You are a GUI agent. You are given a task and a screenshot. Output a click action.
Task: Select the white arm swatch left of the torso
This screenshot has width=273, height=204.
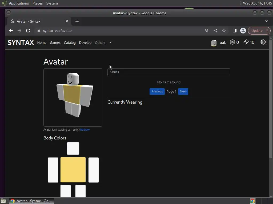pyautogui.click(x=53, y=170)
